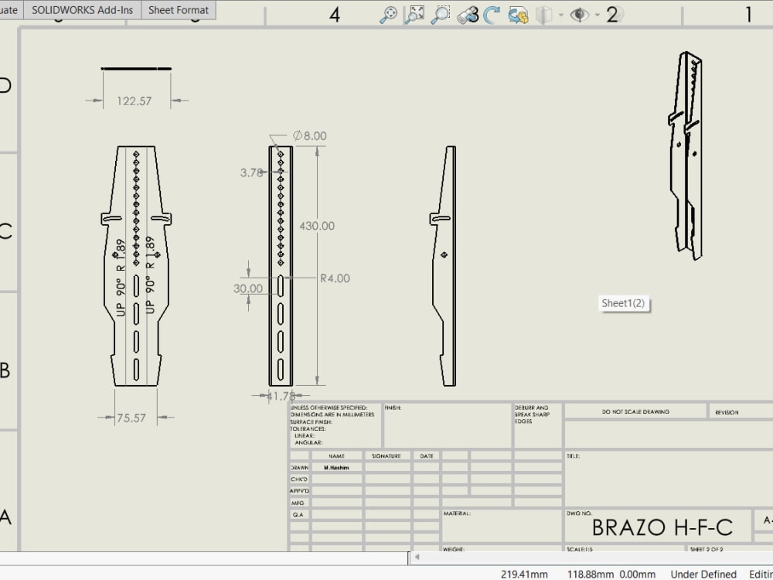Activate the Zoom to Area tool

coord(441,13)
